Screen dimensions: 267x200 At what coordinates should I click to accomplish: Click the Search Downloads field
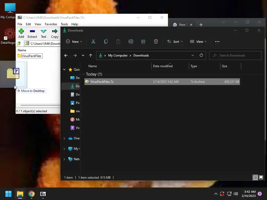tap(235, 55)
